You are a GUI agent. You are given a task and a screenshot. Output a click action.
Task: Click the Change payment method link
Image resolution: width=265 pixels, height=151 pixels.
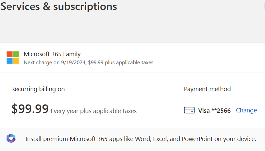click(246, 110)
